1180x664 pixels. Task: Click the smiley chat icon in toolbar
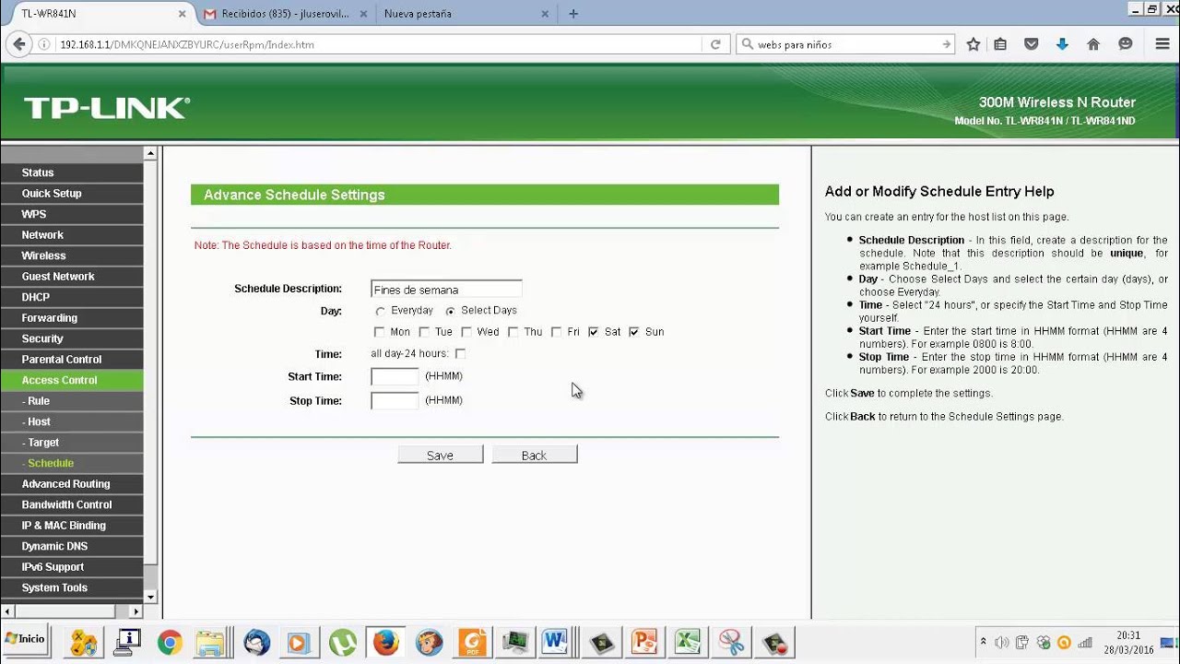1125,44
